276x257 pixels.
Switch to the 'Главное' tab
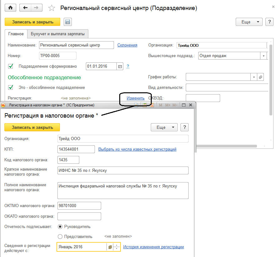(16, 34)
